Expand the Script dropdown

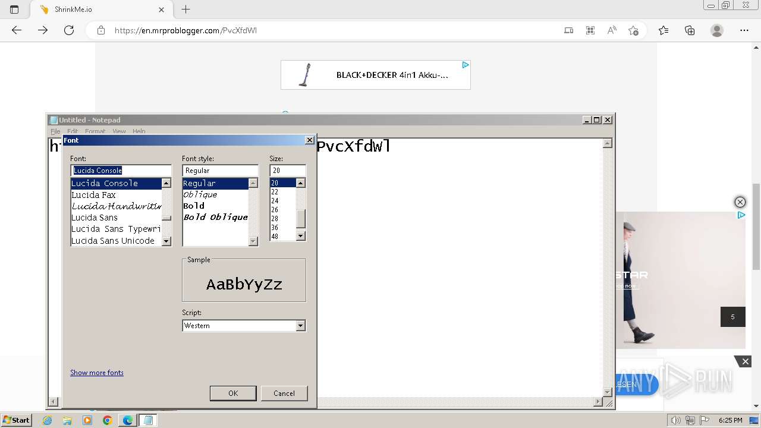coord(300,326)
